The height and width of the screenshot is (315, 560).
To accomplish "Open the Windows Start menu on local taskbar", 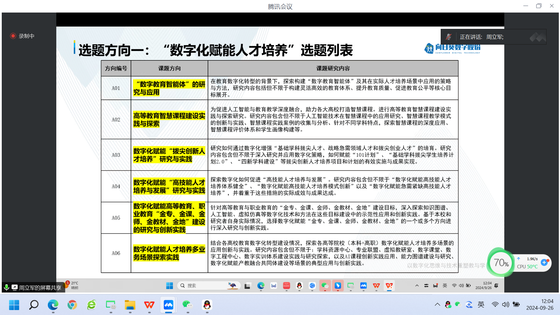I will (14, 305).
